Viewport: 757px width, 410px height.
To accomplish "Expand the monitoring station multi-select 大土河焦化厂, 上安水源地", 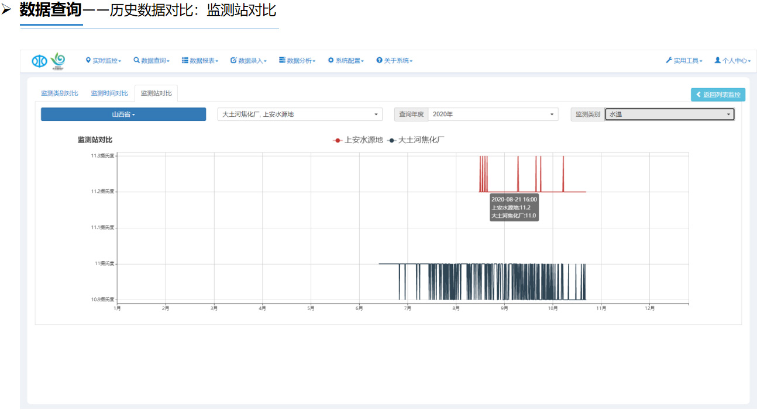I will (x=300, y=114).
